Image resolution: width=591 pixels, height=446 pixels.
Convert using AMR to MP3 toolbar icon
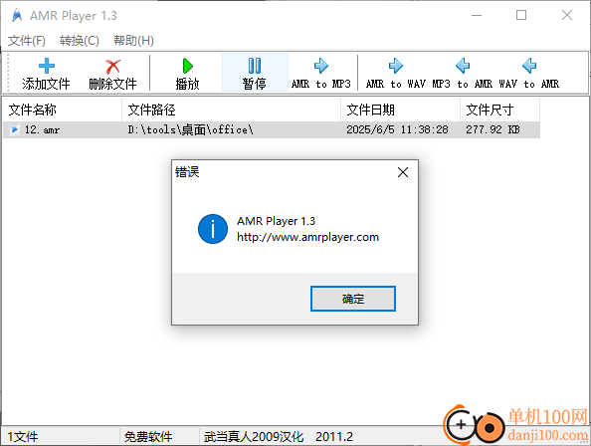click(x=321, y=66)
